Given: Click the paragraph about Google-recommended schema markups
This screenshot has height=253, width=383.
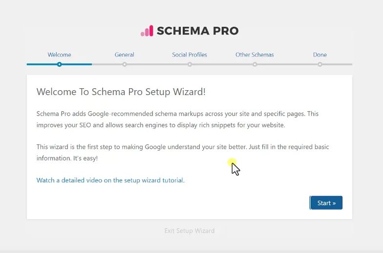Looking at the screenshot, I should (177, 119).
